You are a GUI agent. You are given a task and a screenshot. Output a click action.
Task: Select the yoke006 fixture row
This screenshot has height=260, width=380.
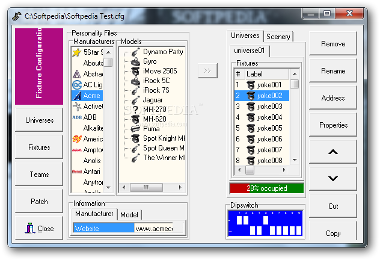(x=262, y=139)
